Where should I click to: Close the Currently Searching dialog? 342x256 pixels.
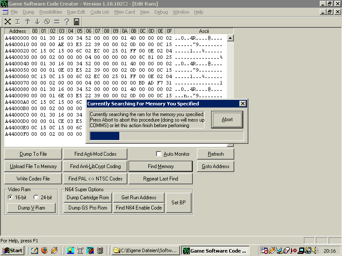point(242,104)
